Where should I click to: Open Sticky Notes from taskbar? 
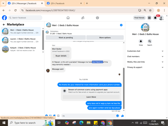point(95,123)
